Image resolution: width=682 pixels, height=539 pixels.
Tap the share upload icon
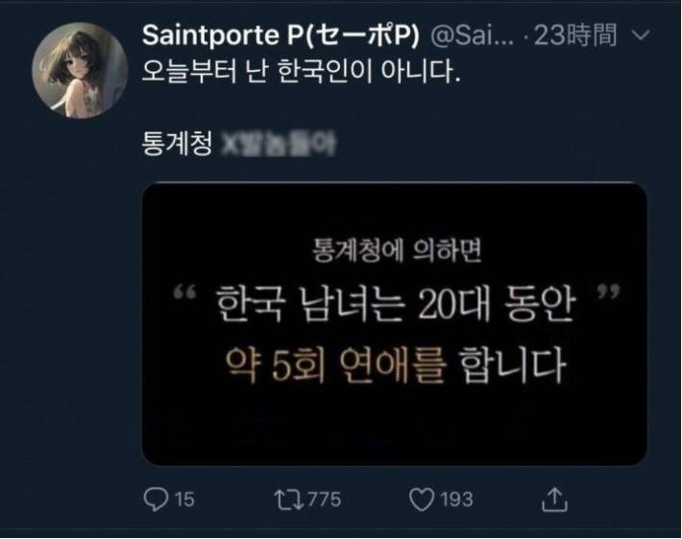pos(554,500)
